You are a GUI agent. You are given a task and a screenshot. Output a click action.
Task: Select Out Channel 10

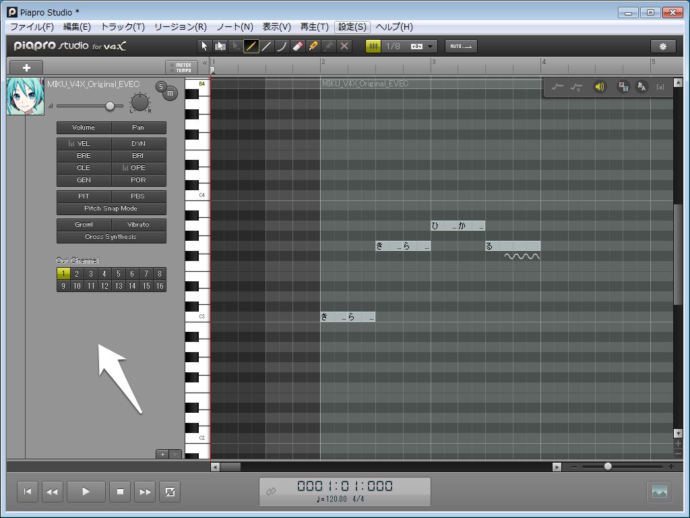pyautogui.click(x=77, y=286)
